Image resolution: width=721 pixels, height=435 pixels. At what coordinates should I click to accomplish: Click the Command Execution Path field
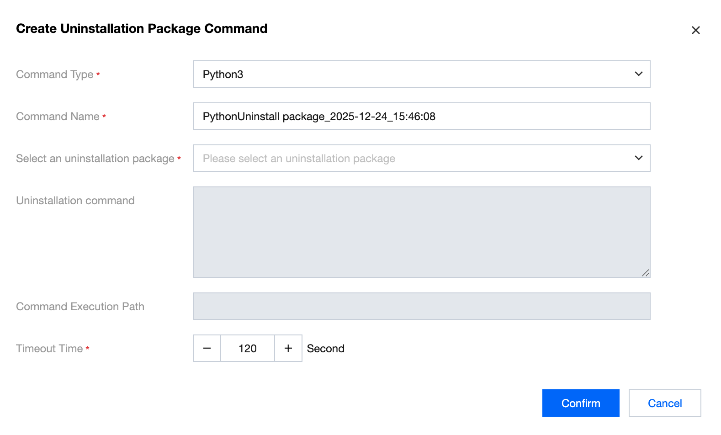point(420,306)
